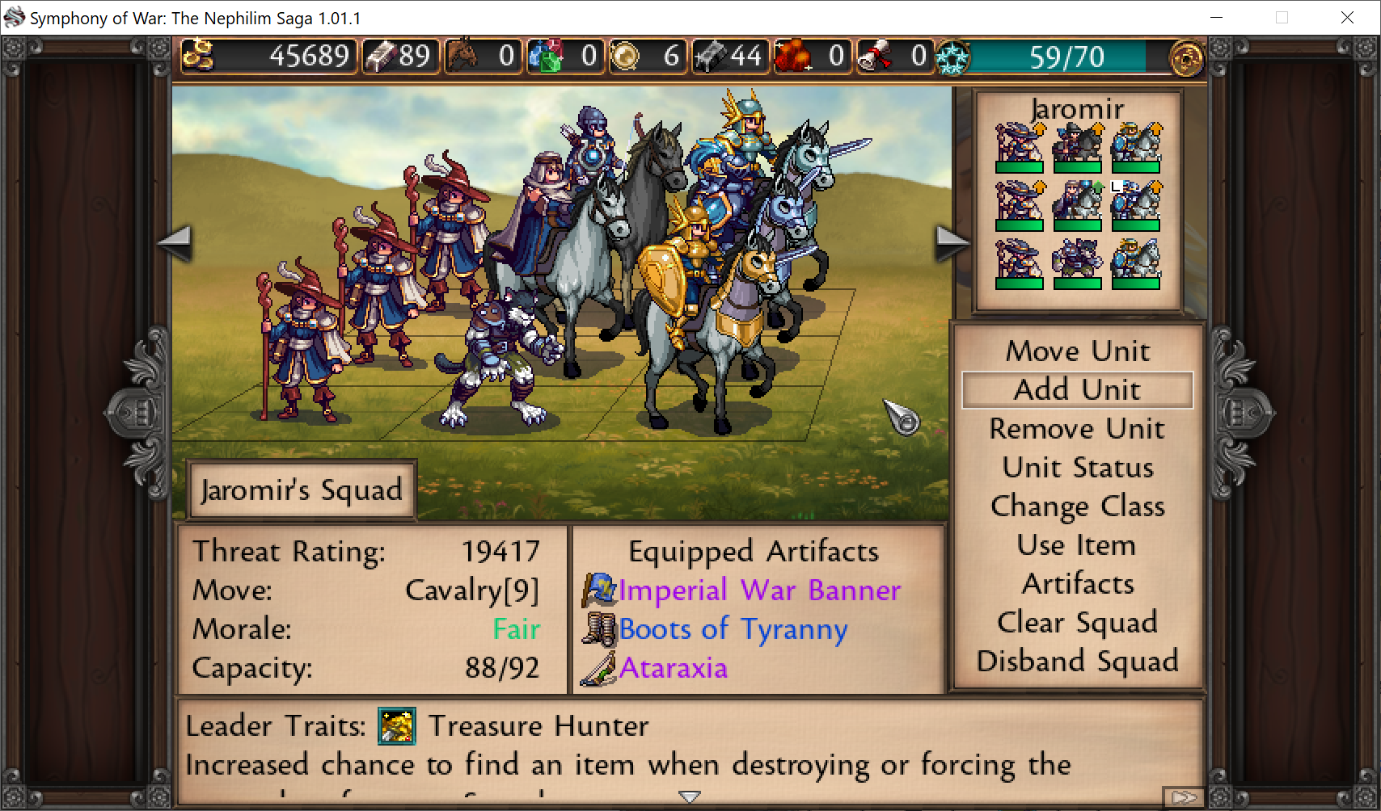Click the gold coins currency icon
The width and height of the screenshot is (1381, 811).
[x=198, y=56]
